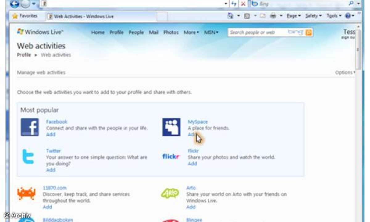Screen dimensions: 370x222
Task: Open Profile in Windows Live navigation
Action: coord(117,32)
